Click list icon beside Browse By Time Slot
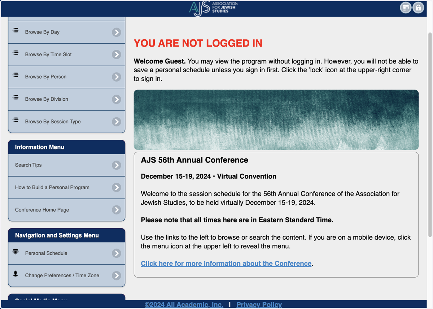This screenshot has height=309, width=433. click(x=16, y=53)
